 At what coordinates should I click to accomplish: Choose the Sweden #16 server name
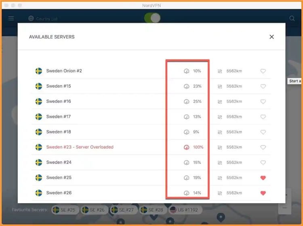pyautogui.click(x=59, y=102)
